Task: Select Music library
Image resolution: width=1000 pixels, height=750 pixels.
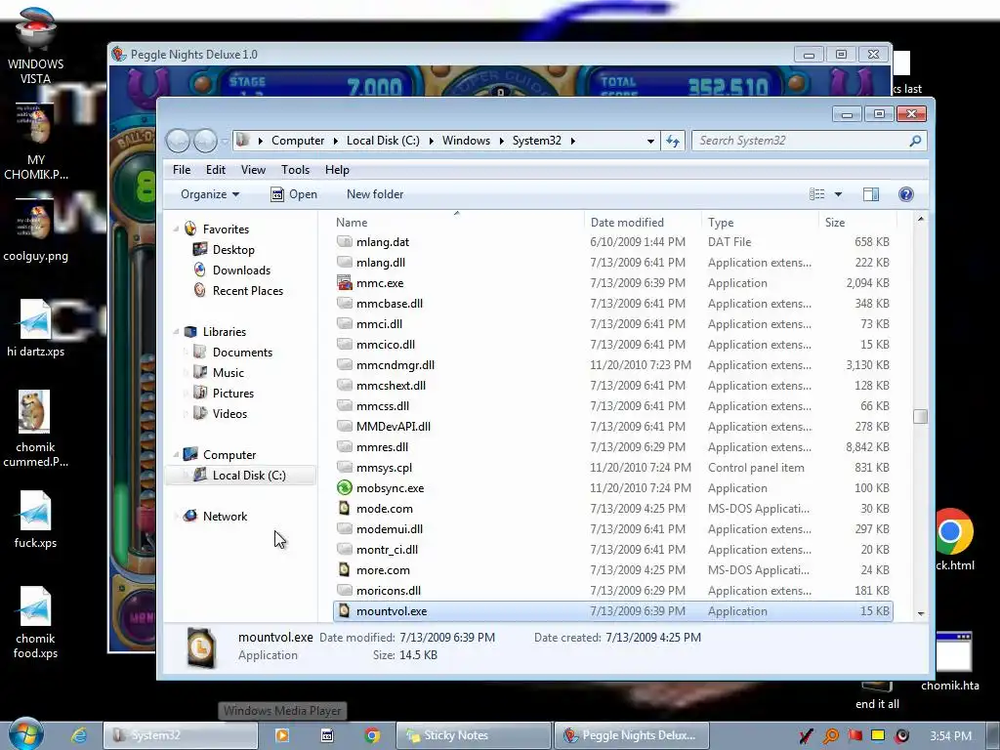Action: [x=229, y=372]
